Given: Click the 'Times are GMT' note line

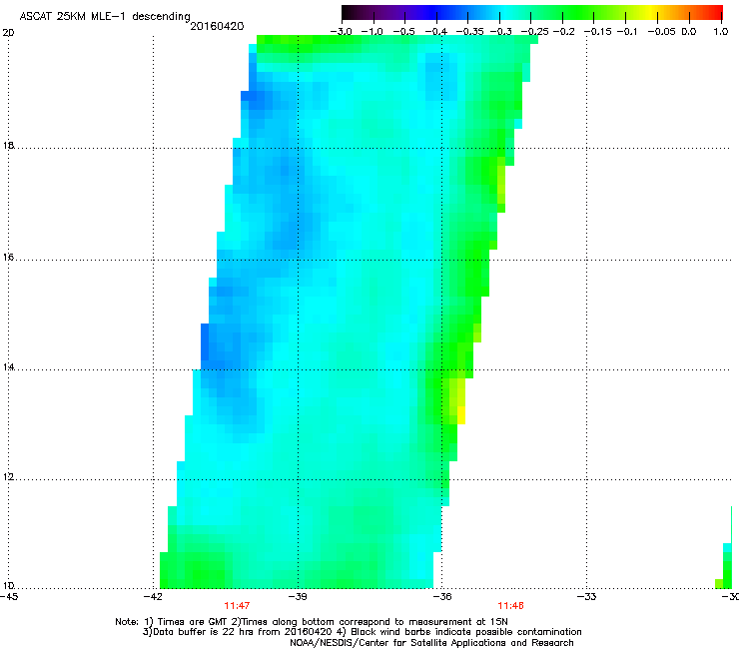Looking at the screenshot, I should [312, 622].
